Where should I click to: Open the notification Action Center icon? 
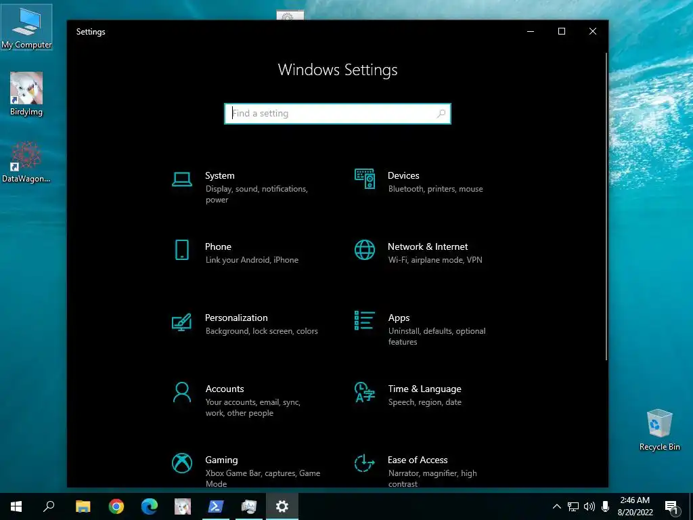point(671,507)
